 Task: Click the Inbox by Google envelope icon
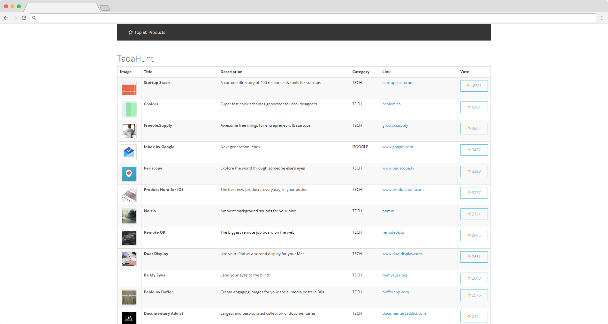click(x=129, y=152)
